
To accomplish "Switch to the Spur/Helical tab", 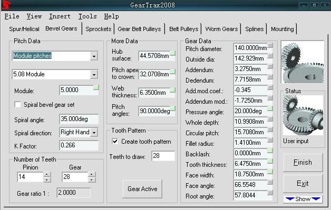I will (x=24, y=29).
